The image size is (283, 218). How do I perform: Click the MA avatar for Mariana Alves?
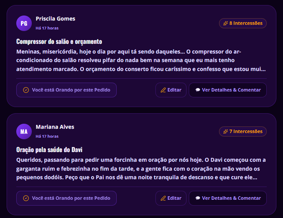24,131
